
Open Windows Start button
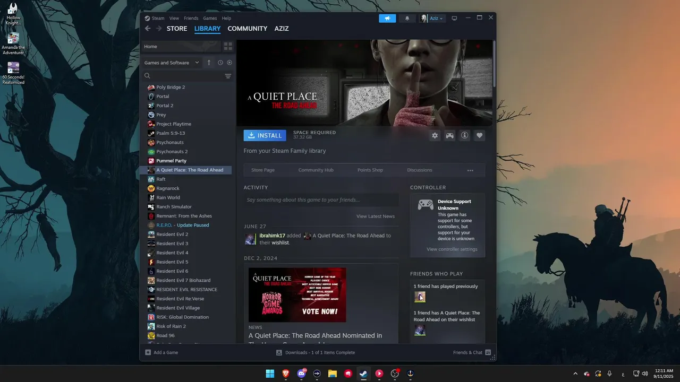pos(270,374)
